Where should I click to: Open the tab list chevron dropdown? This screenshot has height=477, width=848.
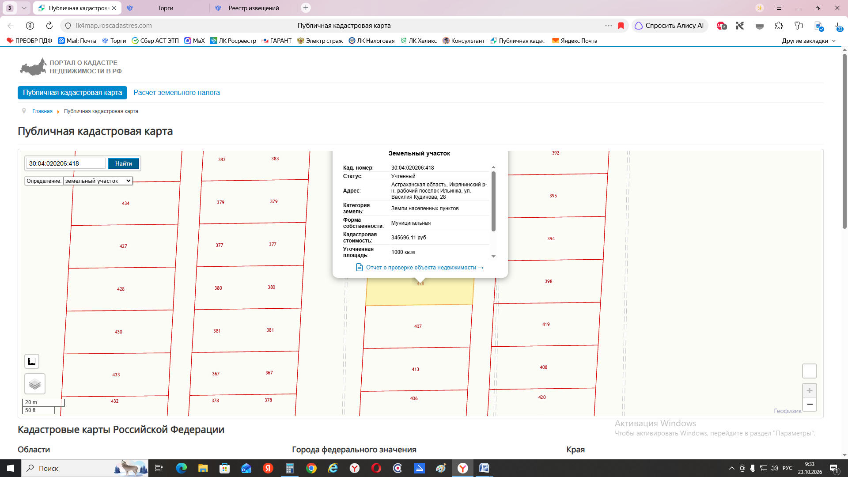tap(24, 8)
